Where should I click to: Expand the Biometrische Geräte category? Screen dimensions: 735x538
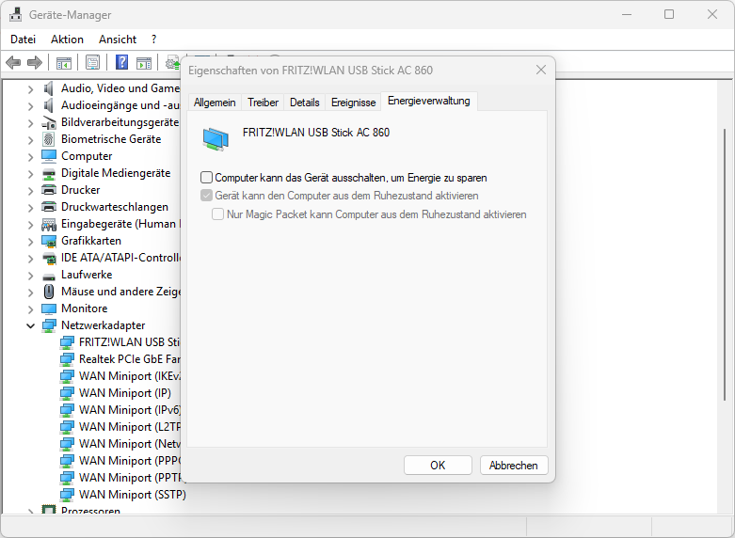[x=30, y=139]
